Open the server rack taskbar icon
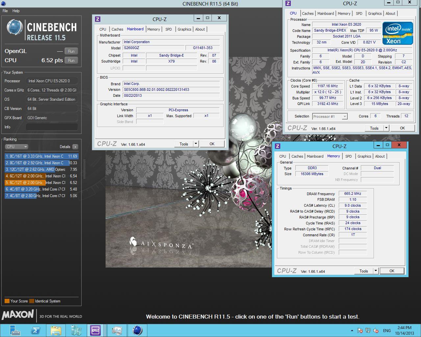The height and width of the screenshot is (337, 421). tap(76, 330)
